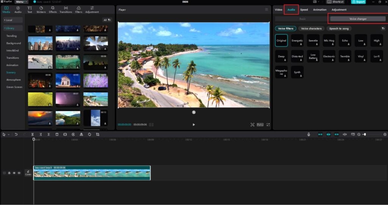Select the crop tool in timeline toolbar
This screenshot has width=388, height=205.
coord(97,134)
